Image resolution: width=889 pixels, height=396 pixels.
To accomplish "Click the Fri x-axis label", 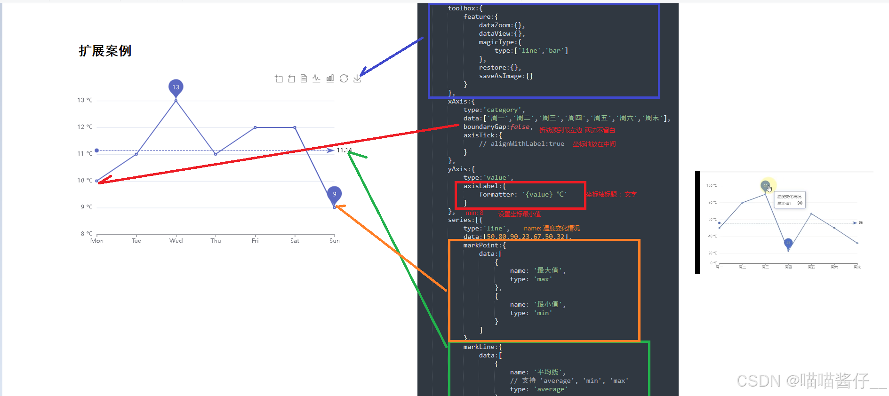I will 255,241.
